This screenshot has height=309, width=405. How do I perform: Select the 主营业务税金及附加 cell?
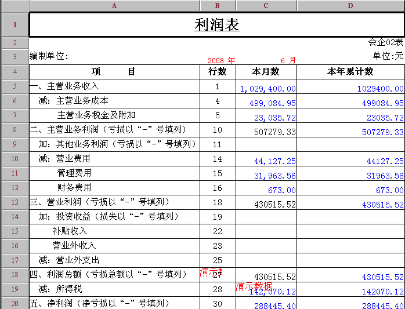[114, 115]
